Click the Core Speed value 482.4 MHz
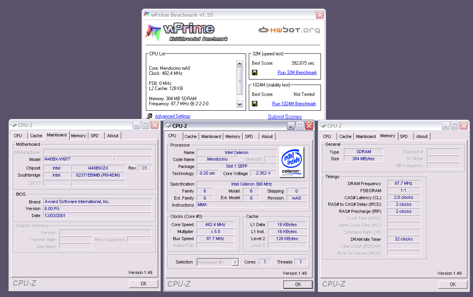 pyautogui.click(x=215, y=225)
